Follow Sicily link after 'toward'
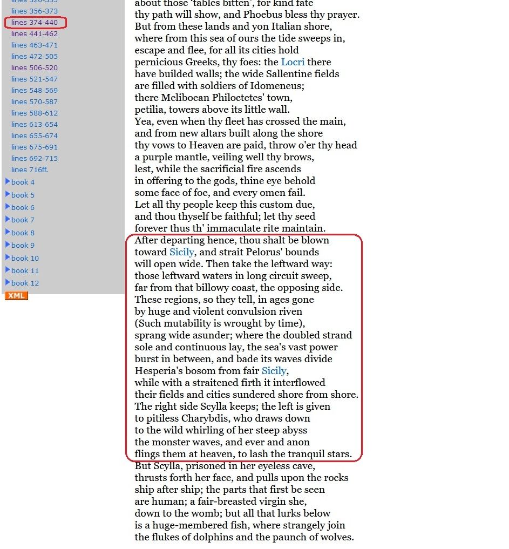Viewport: 509px width, 549px height. coord(182,252)
